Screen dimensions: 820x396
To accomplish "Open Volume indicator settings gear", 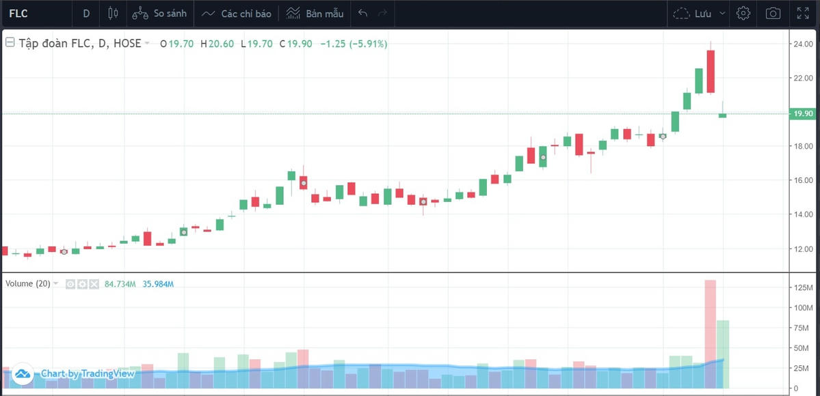I will (82, 284).
